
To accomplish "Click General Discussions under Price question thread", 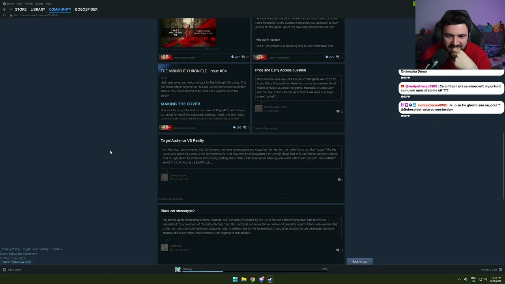I will coord(266,129).
